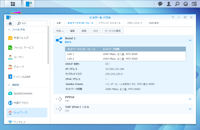
Task: Open ワイヤレス settings
Action: pos(27,122)
